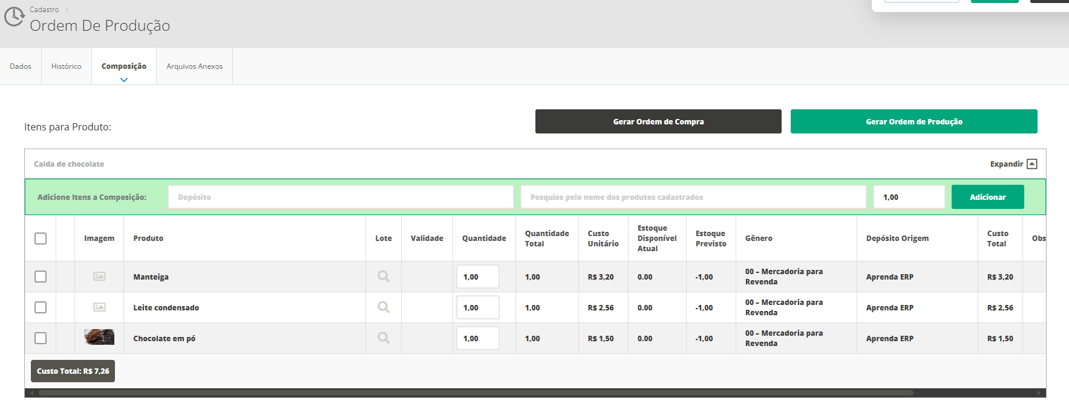Open lot search for Chocolate em pó

pos(384,338)
